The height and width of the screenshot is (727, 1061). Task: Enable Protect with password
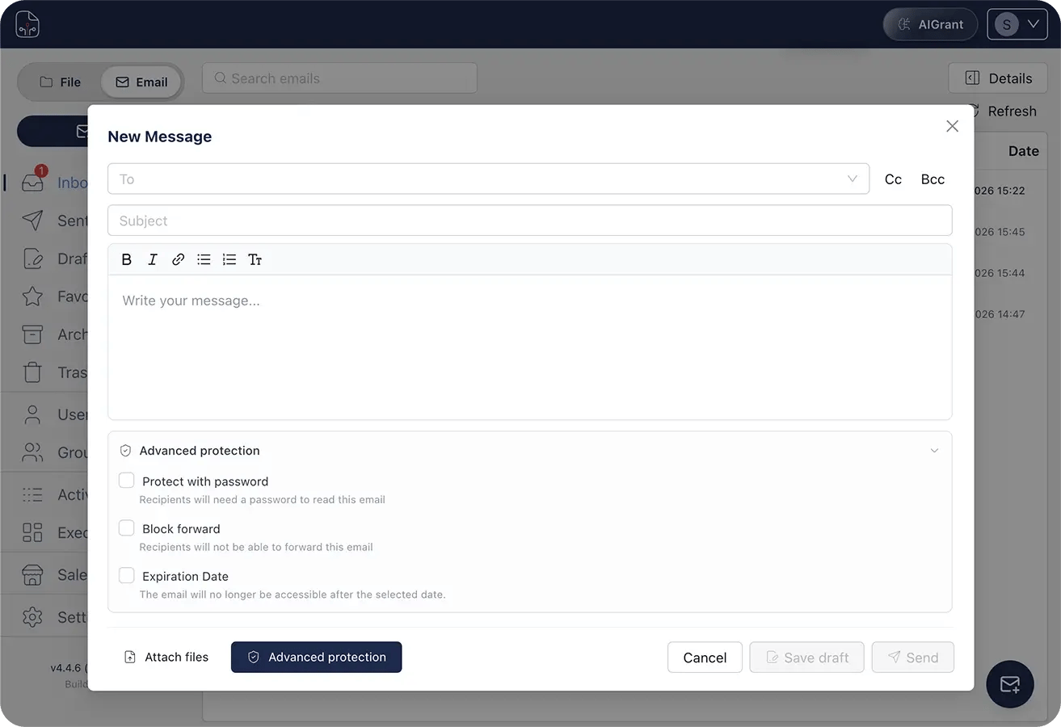pyautogui.click(x=126, y=480)
